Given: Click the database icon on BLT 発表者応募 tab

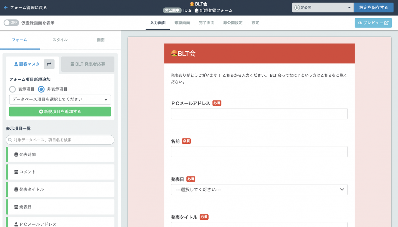Looking at the screenshot, I should [x=72, y=64].
